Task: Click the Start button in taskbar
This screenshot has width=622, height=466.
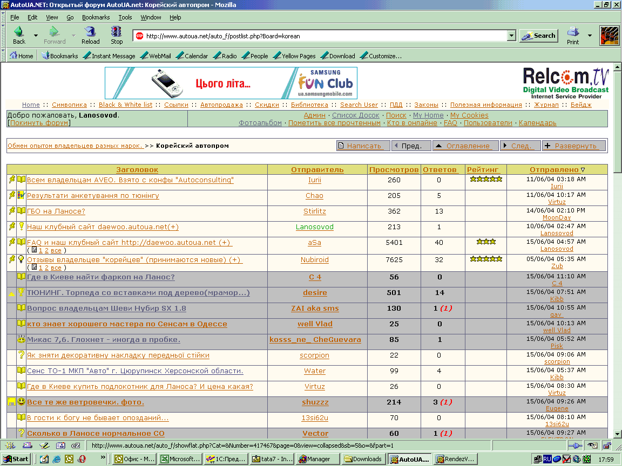Action: click(x=15, y=459)
